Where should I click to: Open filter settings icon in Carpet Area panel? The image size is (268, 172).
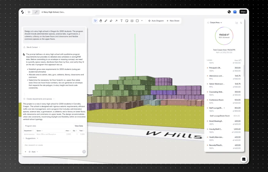coord(241,23)
